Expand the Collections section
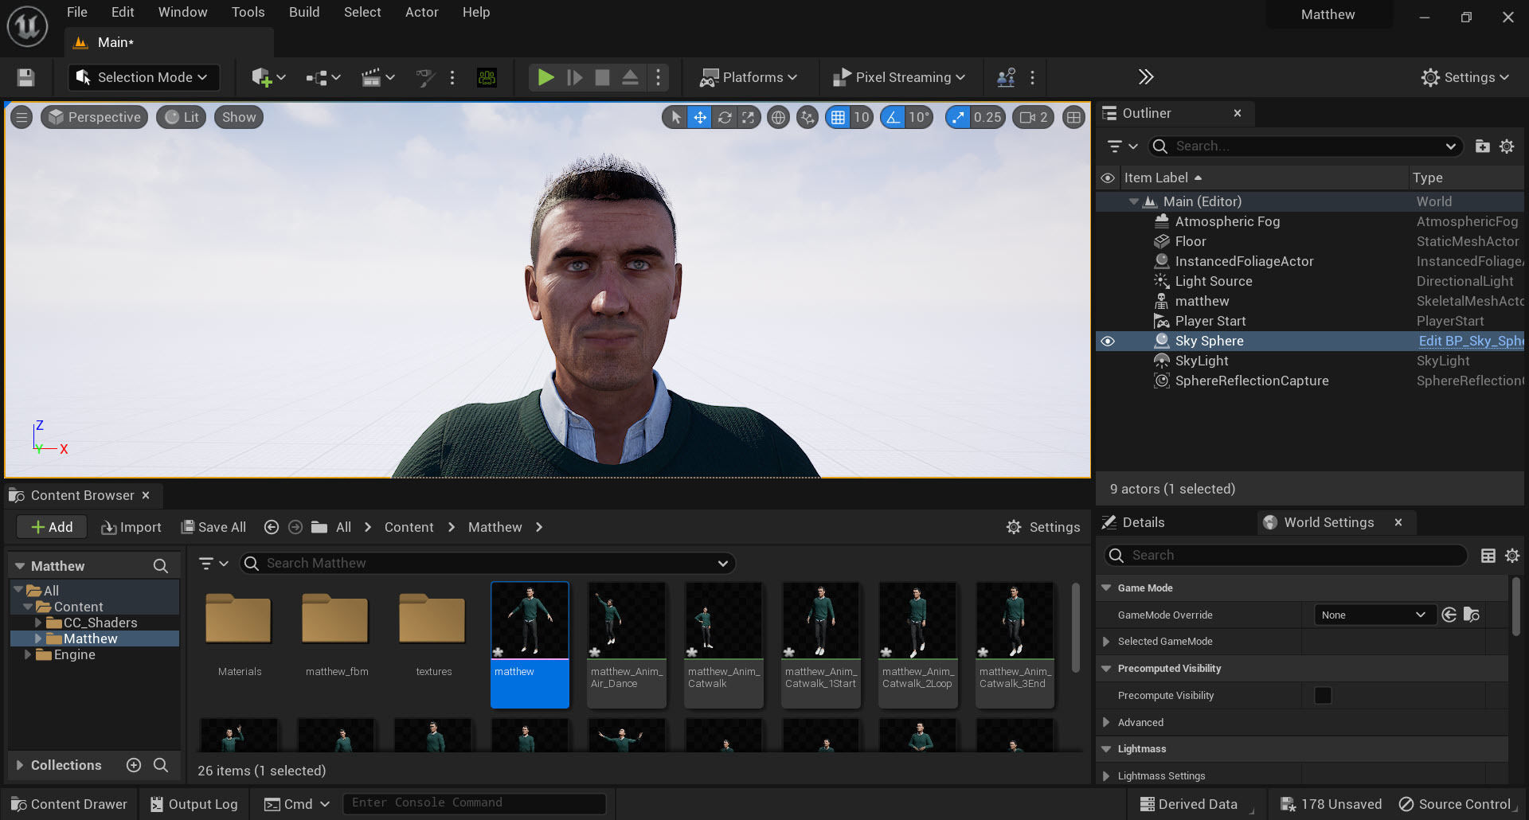The height and width of the screenshot is (820, 1529). [x=20, y=765]
